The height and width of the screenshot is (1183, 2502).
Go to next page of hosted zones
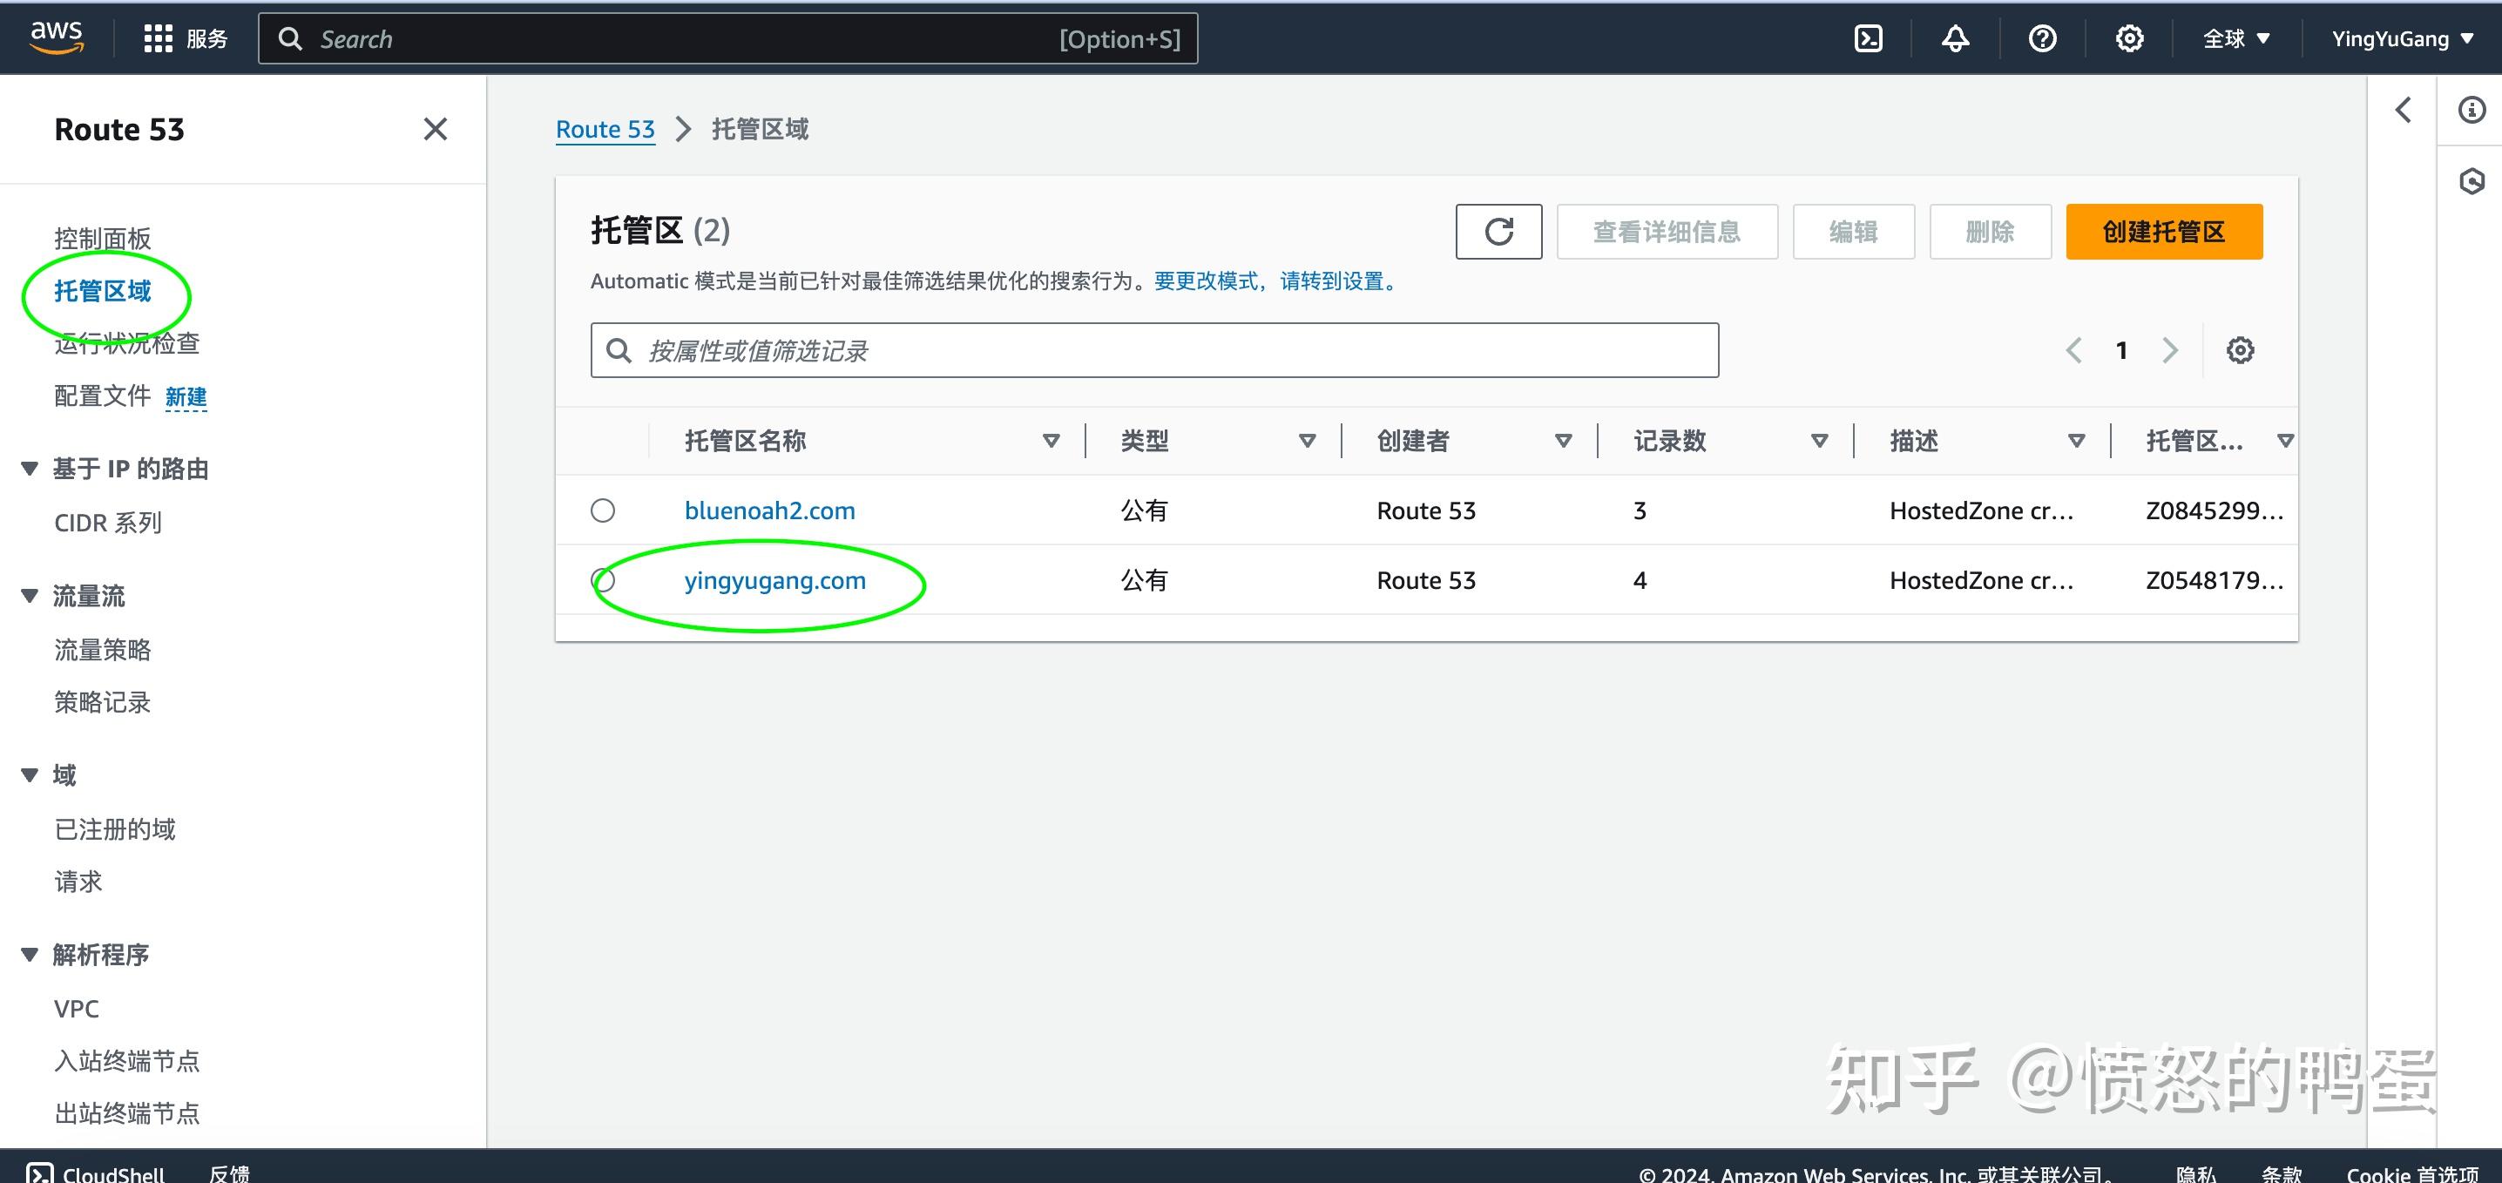click(2170, 349)
